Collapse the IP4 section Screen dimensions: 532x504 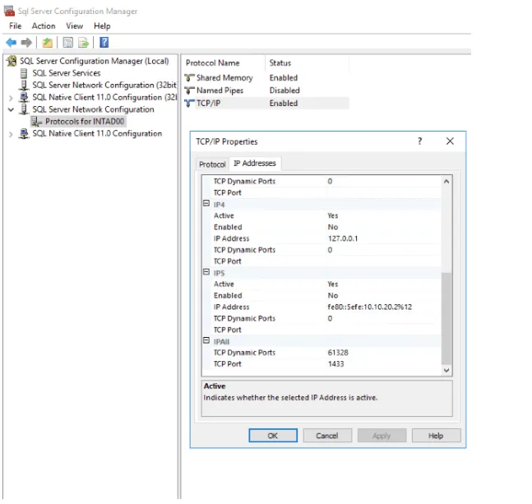(206, 204)
